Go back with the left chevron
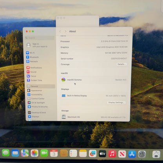The width and height of the screenshot is (163, 163). (x=60, y=31)
